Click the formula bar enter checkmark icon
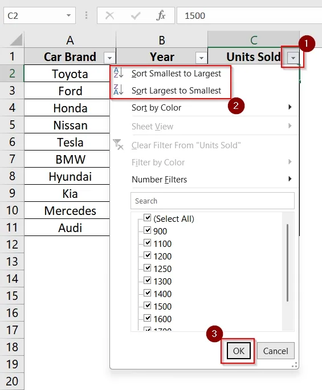 (x=136, y=15)
